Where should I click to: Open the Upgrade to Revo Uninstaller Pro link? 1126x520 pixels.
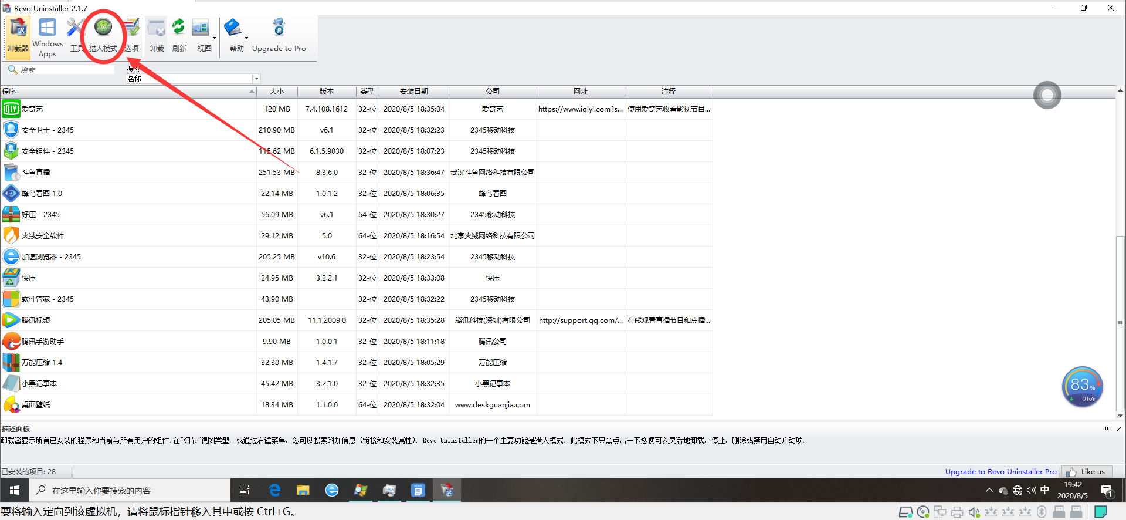[x=1000, y=472]
